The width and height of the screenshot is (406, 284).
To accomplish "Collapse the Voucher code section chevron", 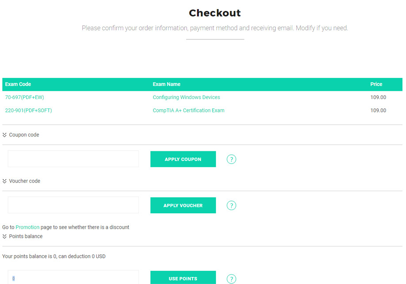I will 4,181.
